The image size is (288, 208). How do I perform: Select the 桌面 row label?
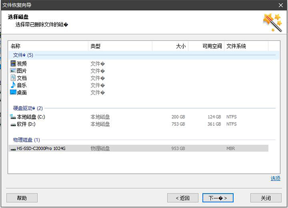click(x=22, y=92)
